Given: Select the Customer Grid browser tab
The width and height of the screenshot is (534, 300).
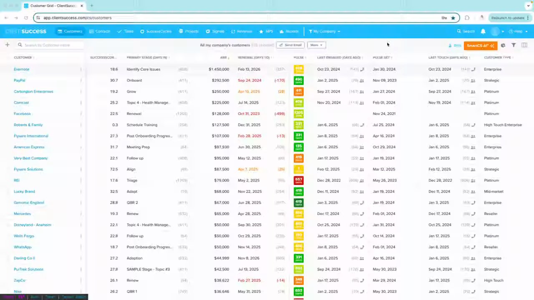Looking at the screenshot, I should pyautogui.click(x=53, y=6).
